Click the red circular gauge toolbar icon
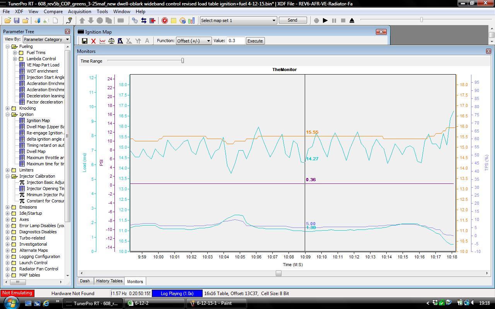 coord(165,20)
